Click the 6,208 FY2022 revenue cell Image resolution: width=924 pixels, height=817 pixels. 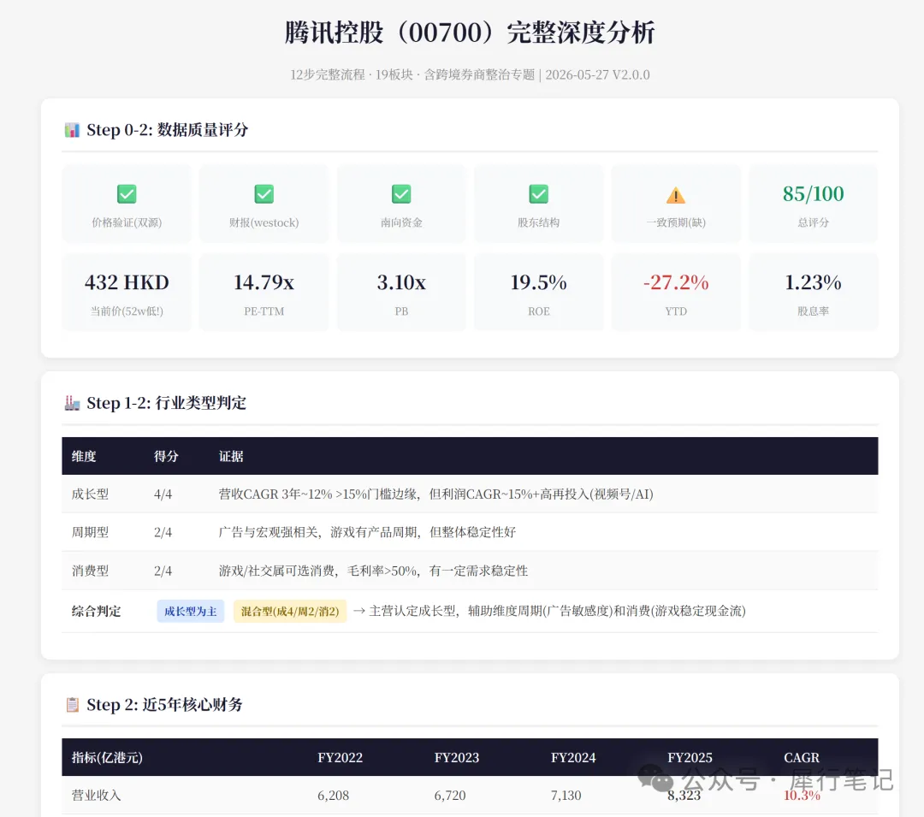point(334,796)
